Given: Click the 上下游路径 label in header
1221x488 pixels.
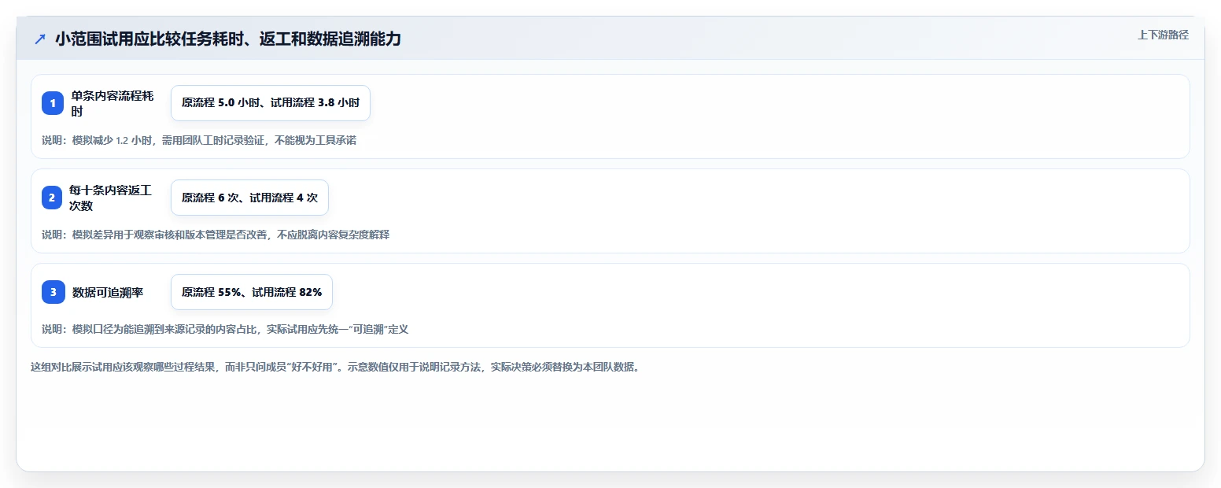Looking at the screenshot, I should coord(1163,35).
